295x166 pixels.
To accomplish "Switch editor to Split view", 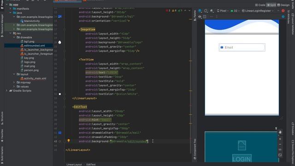I will pyautogui.click(x=271, y=5).
